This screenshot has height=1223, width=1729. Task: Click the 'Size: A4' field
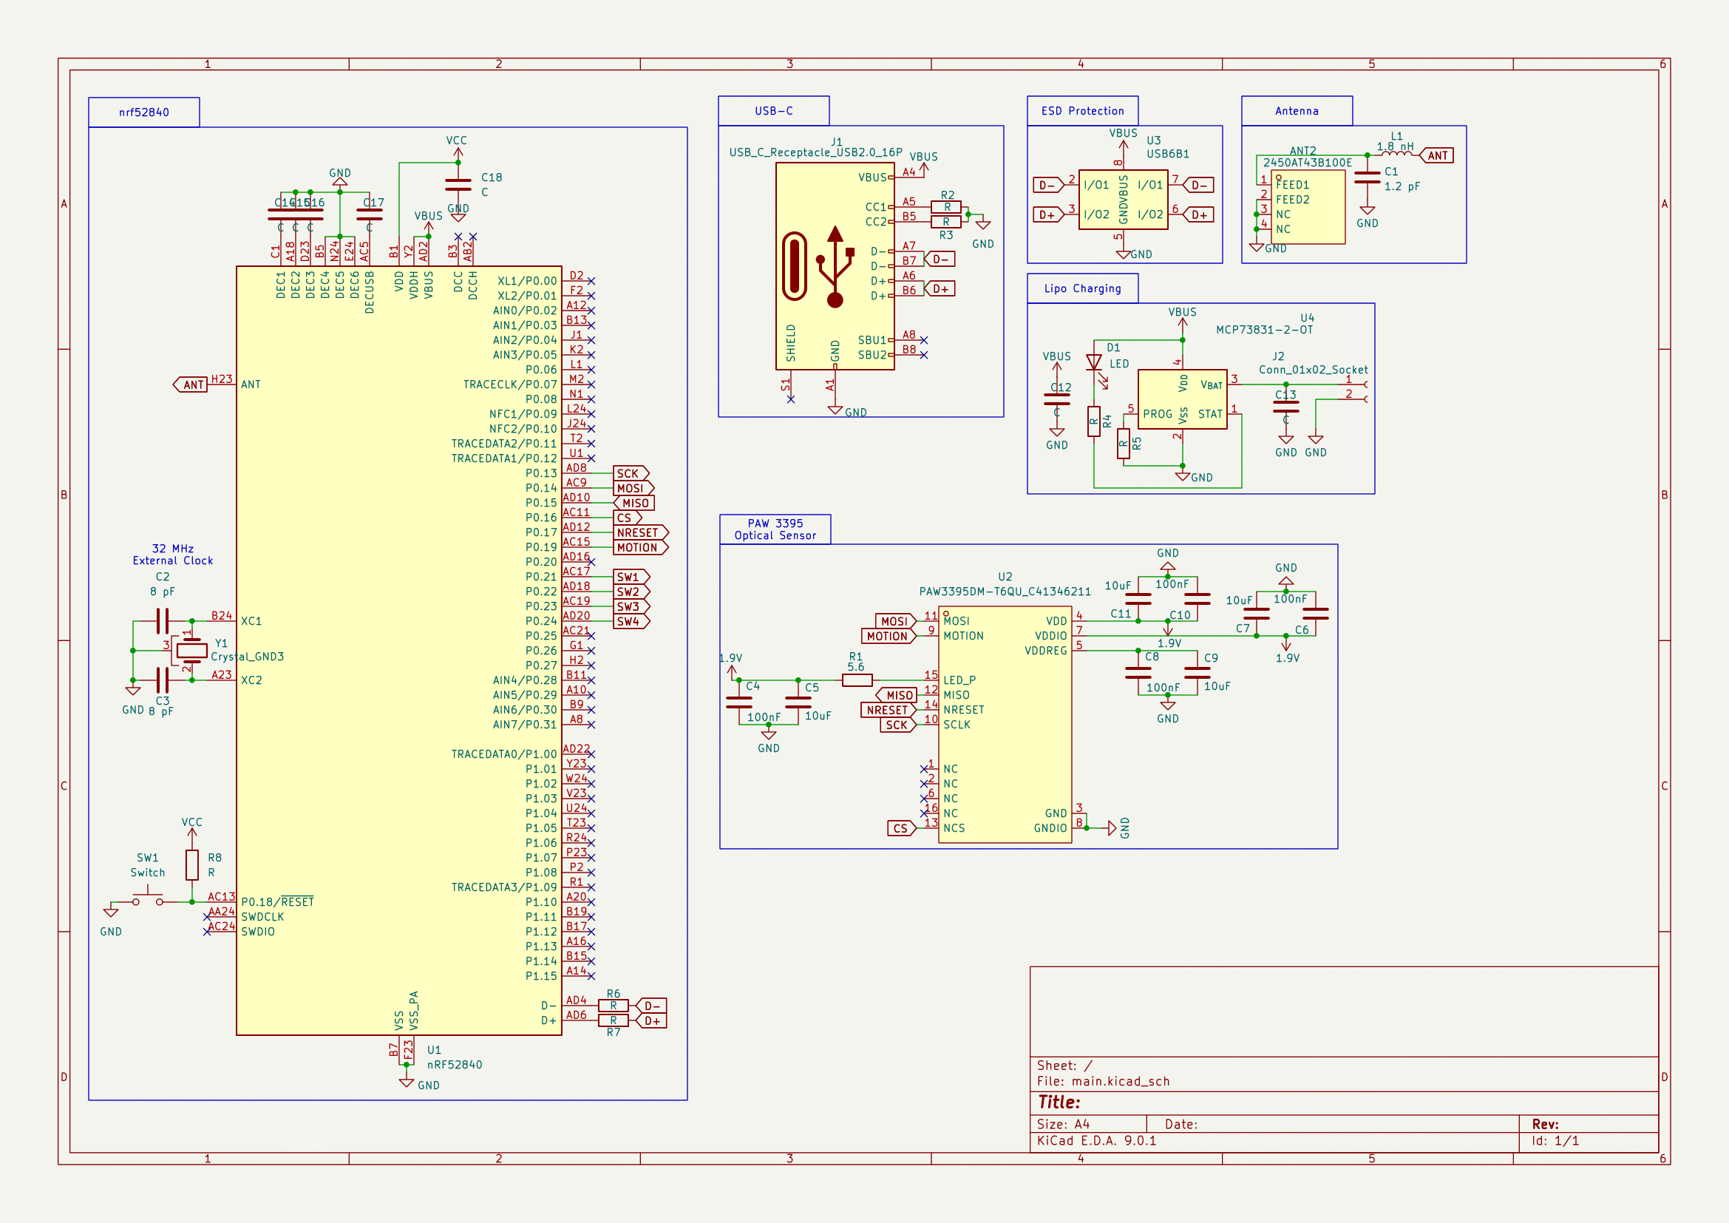(x=1063, y=1125)
